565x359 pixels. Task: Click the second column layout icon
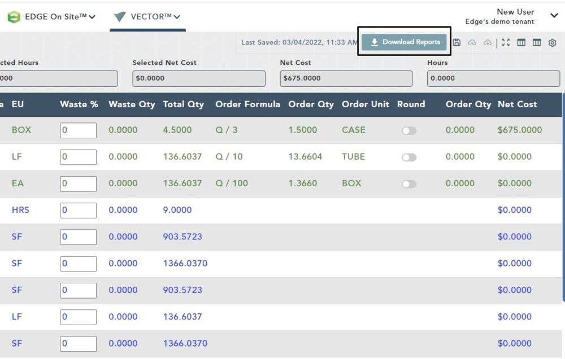537,42
